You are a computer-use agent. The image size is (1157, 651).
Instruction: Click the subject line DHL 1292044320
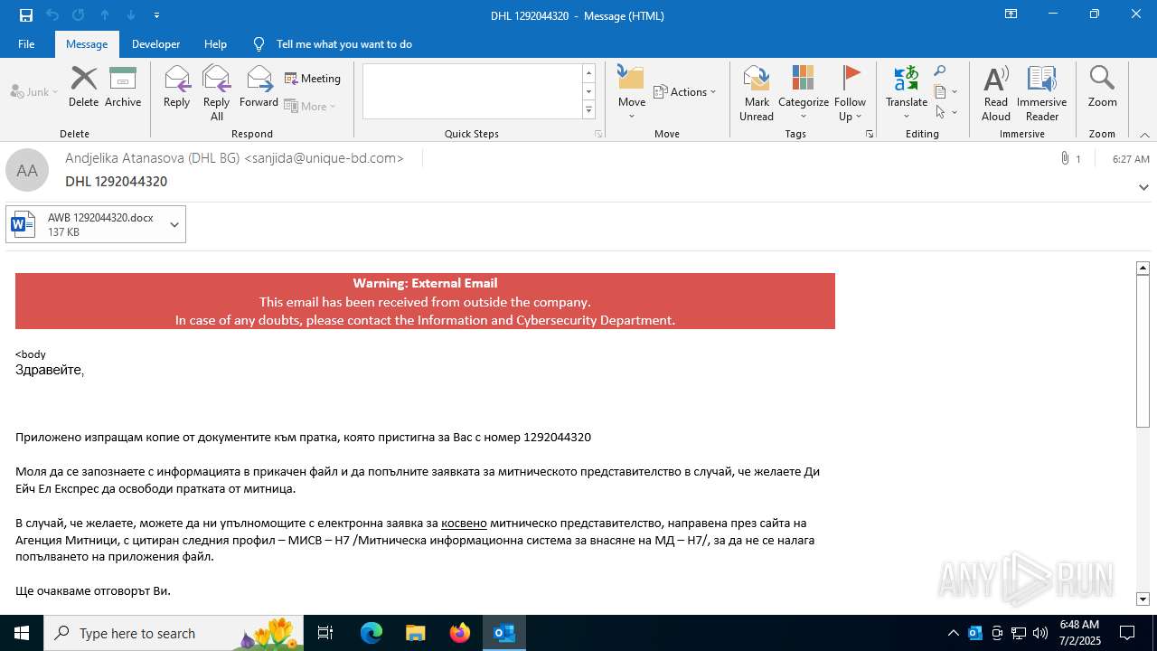[116, 182]
